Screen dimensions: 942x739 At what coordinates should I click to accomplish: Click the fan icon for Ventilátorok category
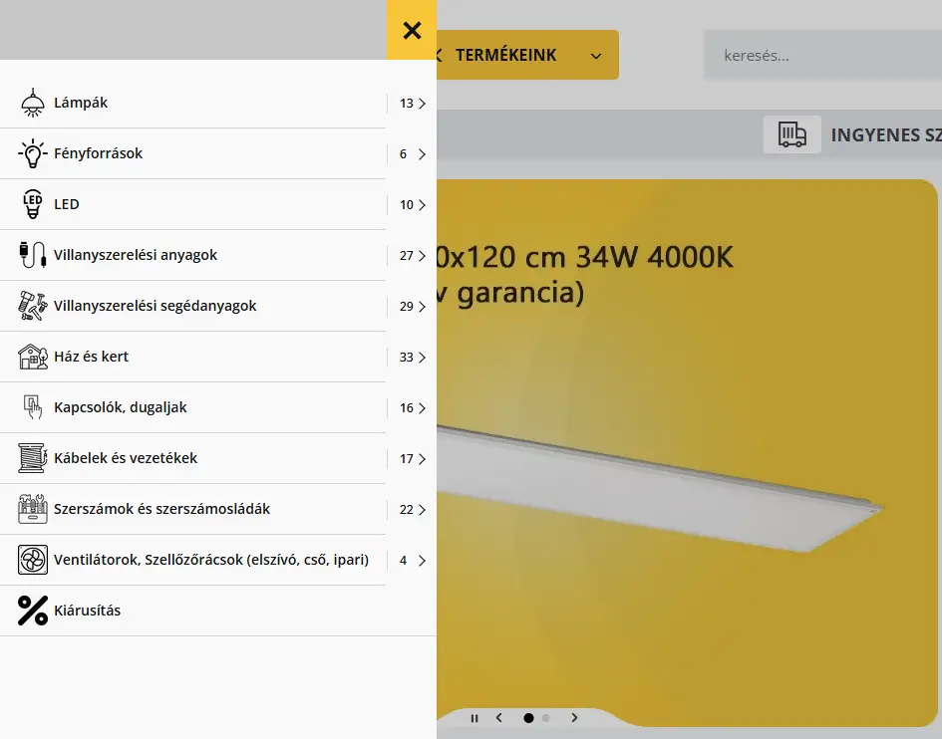coord(33,560)
